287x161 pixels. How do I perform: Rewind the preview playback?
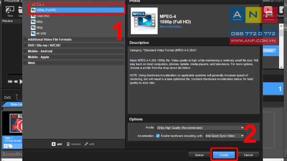pyautogui.click(x=16, y=82)
